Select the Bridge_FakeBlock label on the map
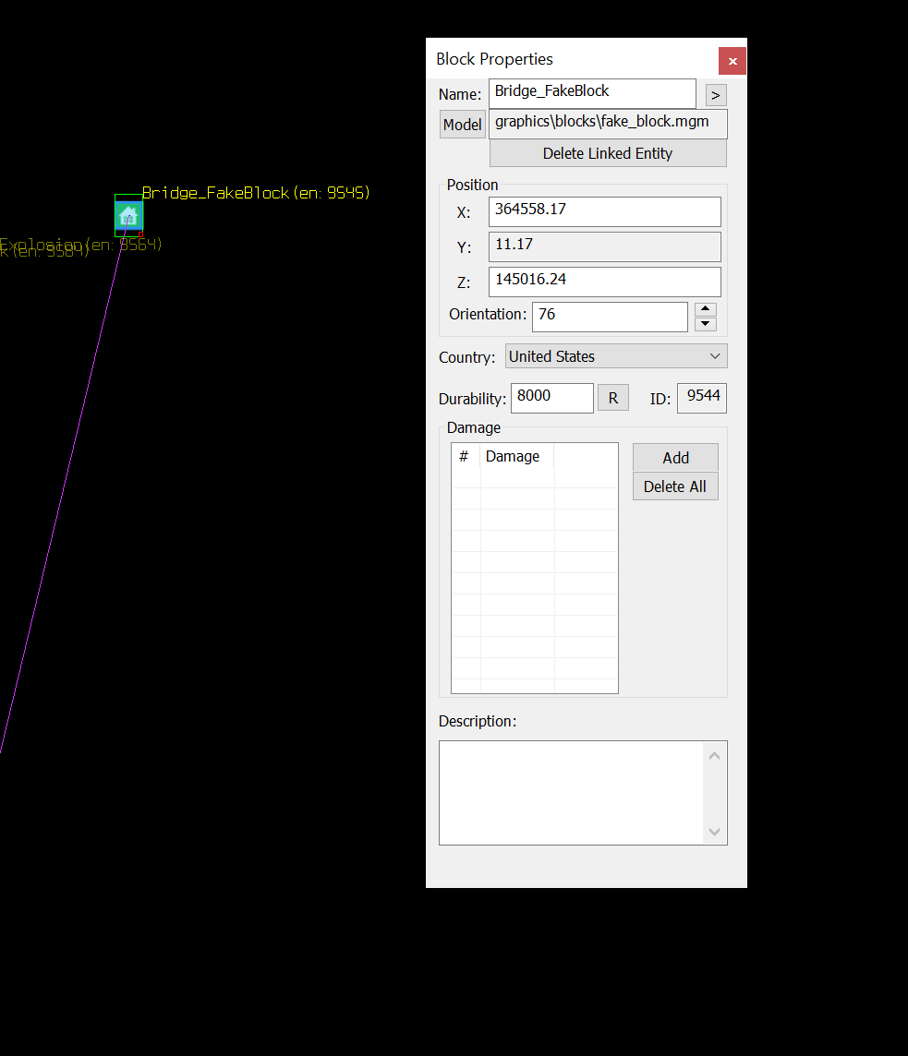 pos(256,193)
